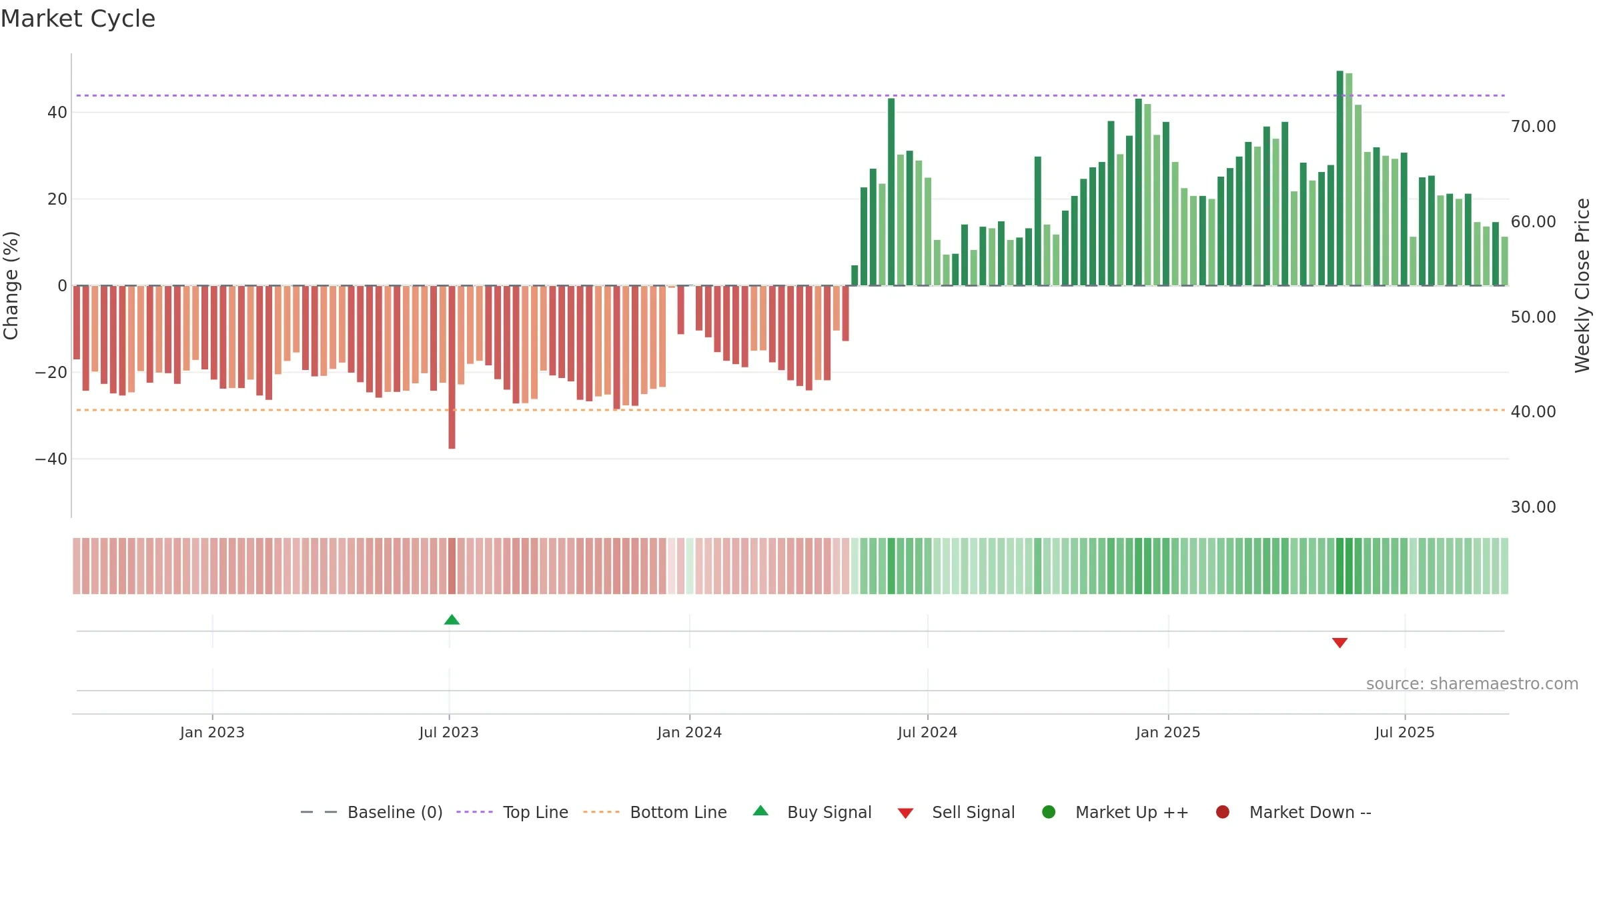Click the lowest red bar near Jul 2023

[x=452, y=367]
